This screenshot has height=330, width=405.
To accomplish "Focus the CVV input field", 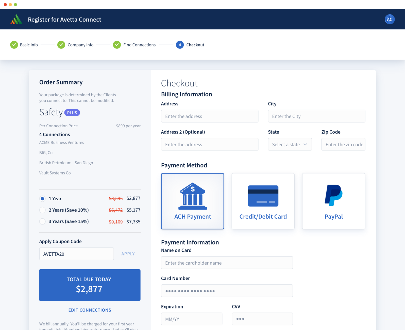I will (x=262, y=319).
